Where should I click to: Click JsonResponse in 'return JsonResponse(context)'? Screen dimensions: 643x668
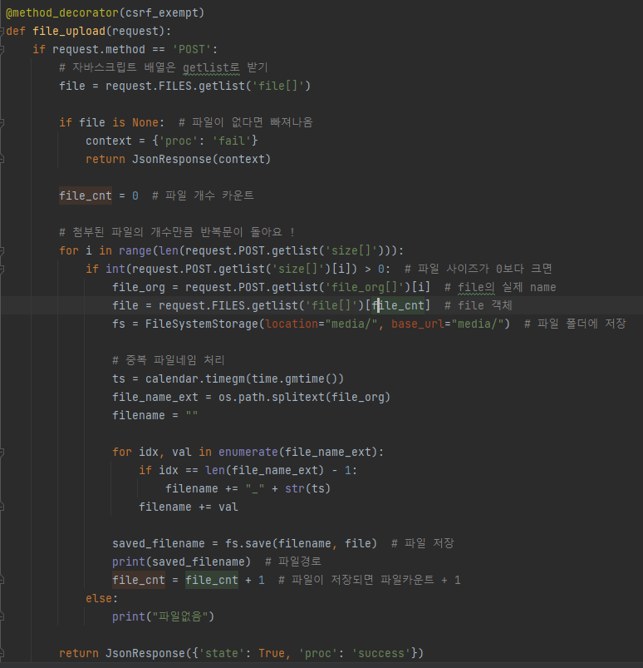pyautogui.click(x=172, y=160)
